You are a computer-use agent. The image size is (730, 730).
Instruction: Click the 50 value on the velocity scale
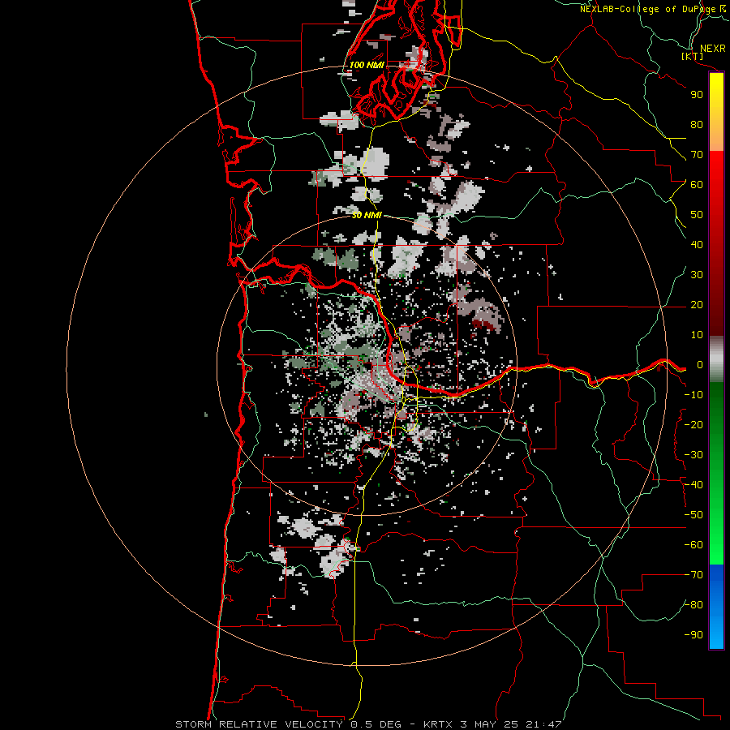pyautogui.click(x=697, y=215)
